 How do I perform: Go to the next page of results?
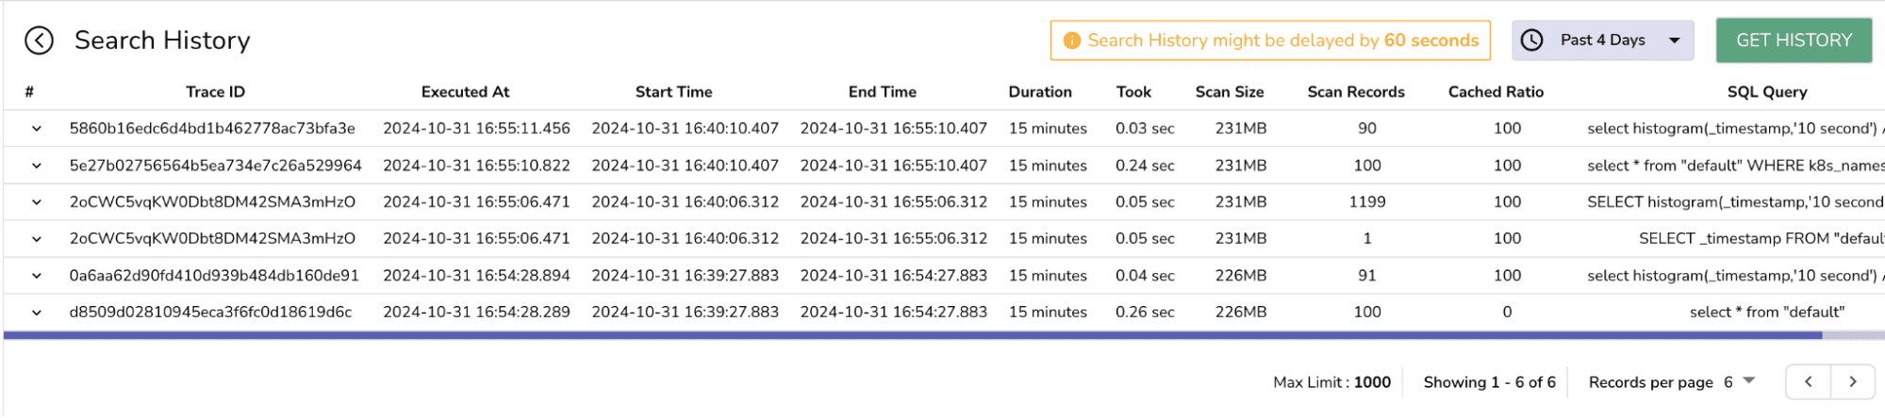coord(1852,382)
